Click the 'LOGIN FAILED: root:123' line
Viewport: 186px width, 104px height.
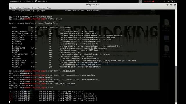[53, 96]
